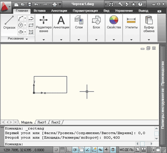167x153 pixels.
Task: Expand the Слои panel arrow
Action: pyautogui.click(x=79, y=39)
